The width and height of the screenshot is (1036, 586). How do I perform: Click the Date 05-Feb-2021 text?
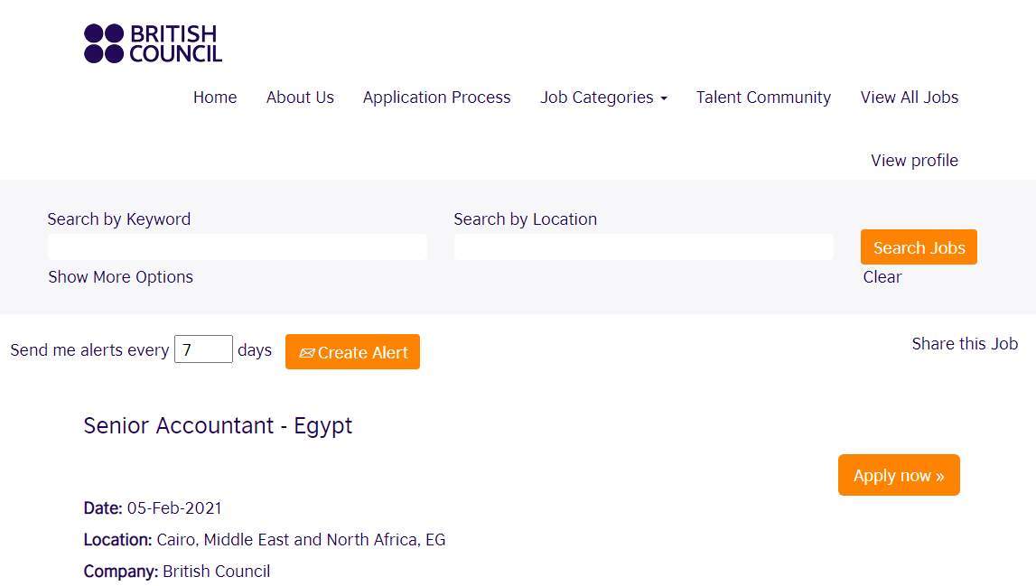pyautogui.click(x=173, y=508)
